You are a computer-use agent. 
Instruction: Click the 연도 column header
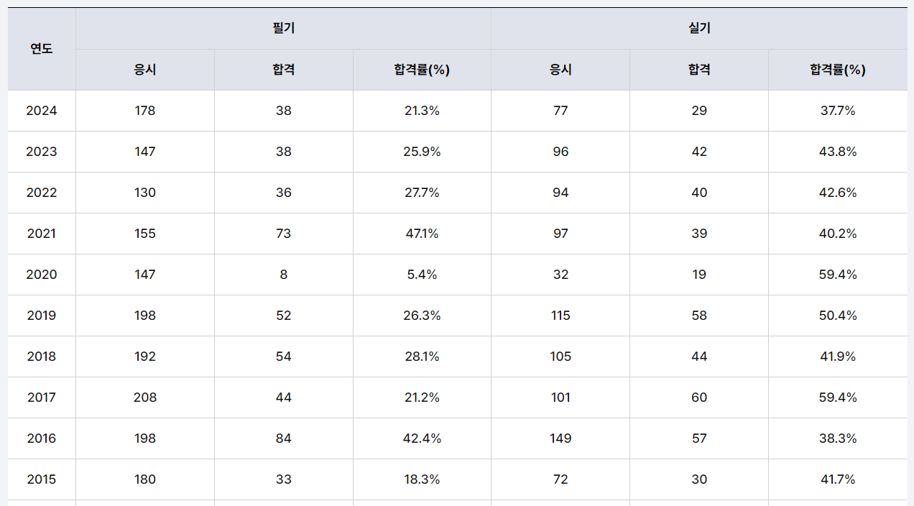(42, 49)
